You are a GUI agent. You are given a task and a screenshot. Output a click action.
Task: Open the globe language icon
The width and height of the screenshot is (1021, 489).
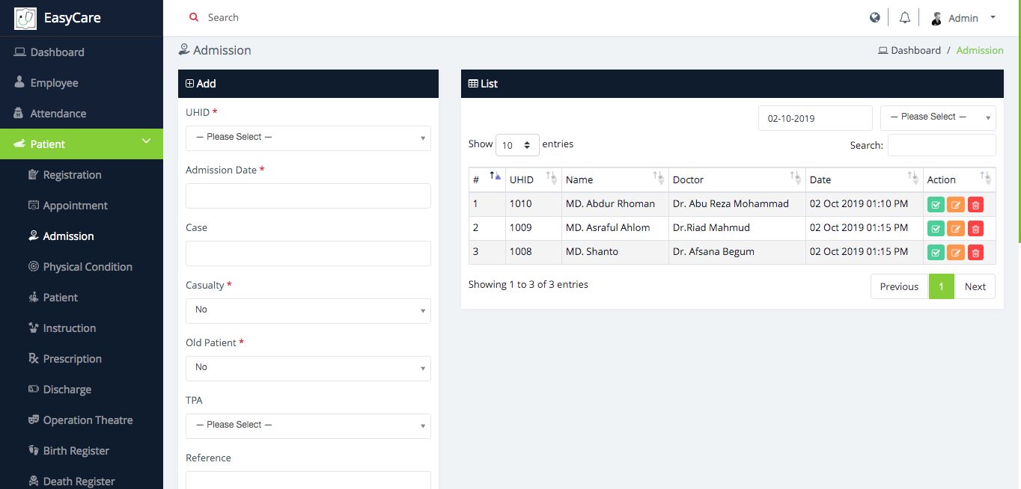pyautogui.click(x=875, y=18)
